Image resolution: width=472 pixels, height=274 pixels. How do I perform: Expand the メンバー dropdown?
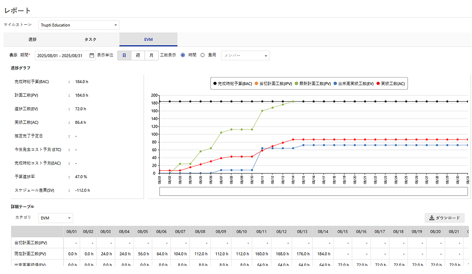(x=245, y=55)
